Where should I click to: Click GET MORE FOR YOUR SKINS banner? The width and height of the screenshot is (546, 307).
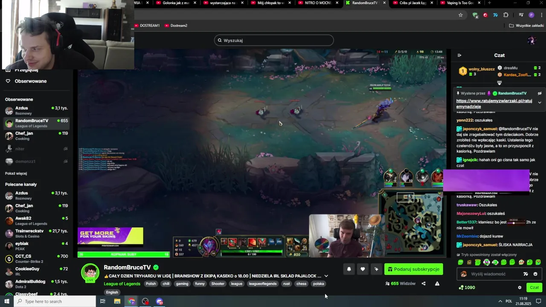(110, 237)
